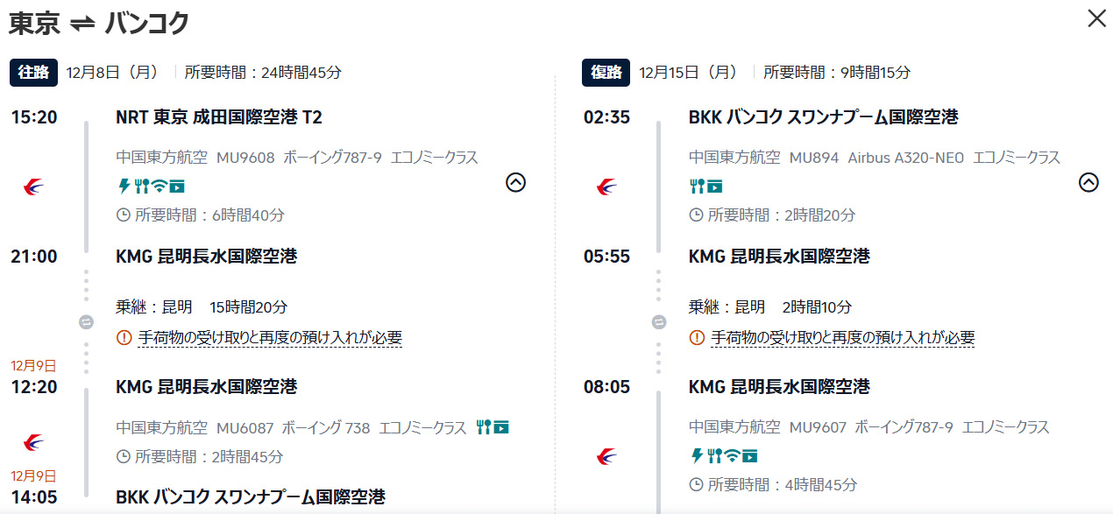The height and width of the screenshot is (521, 1113).
Task: Click clock icon for 6時間40分 duration
Action: (124, 215)
